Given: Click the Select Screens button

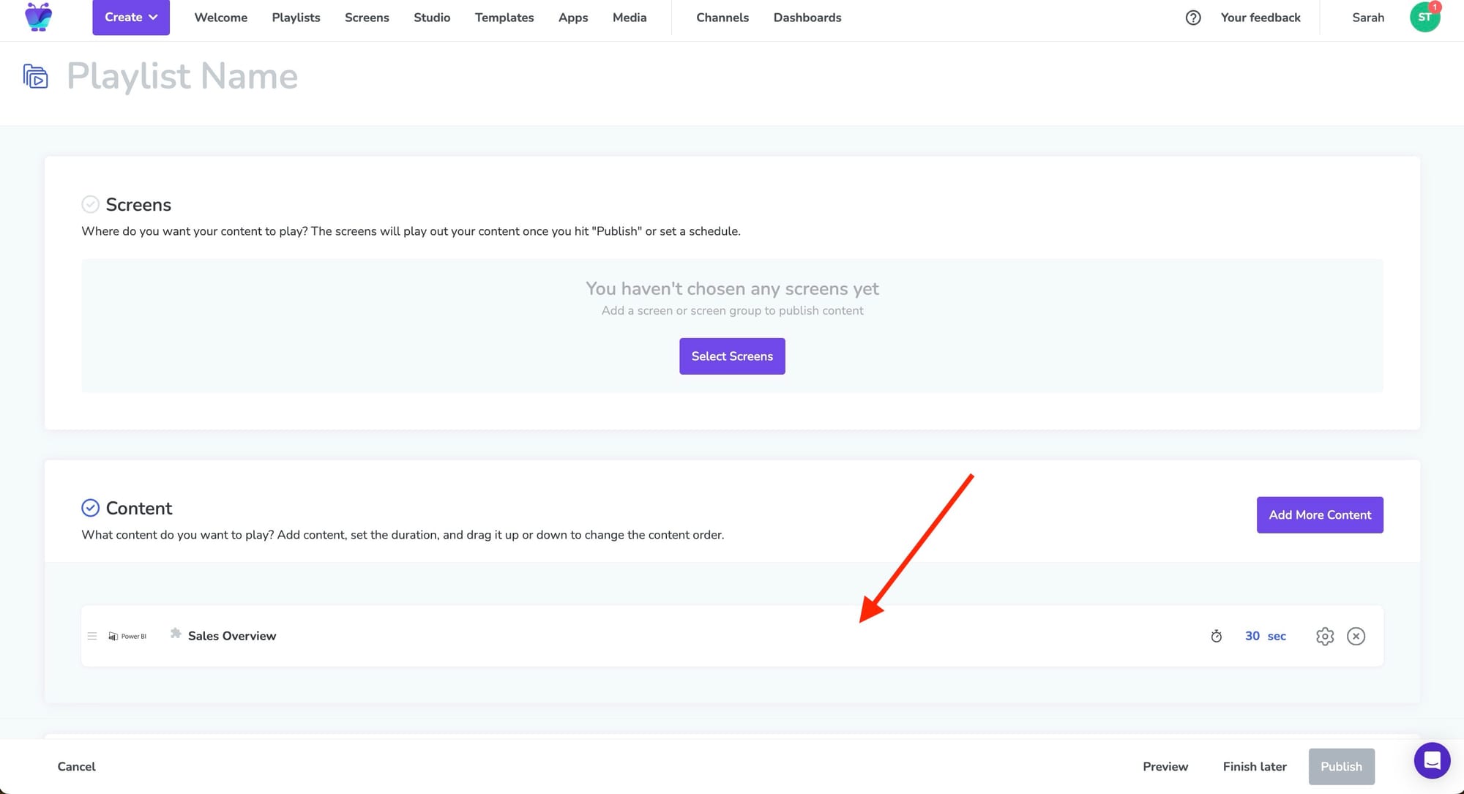Looking at the screenshot, I should coord(732,356).
